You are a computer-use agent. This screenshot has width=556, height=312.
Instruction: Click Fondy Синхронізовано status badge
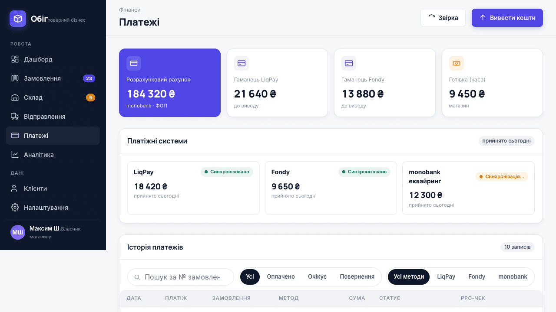364,172
